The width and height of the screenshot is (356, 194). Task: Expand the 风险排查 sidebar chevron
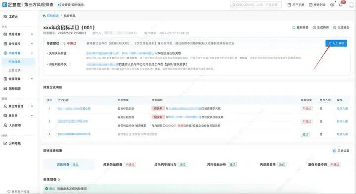coord(32,34)
